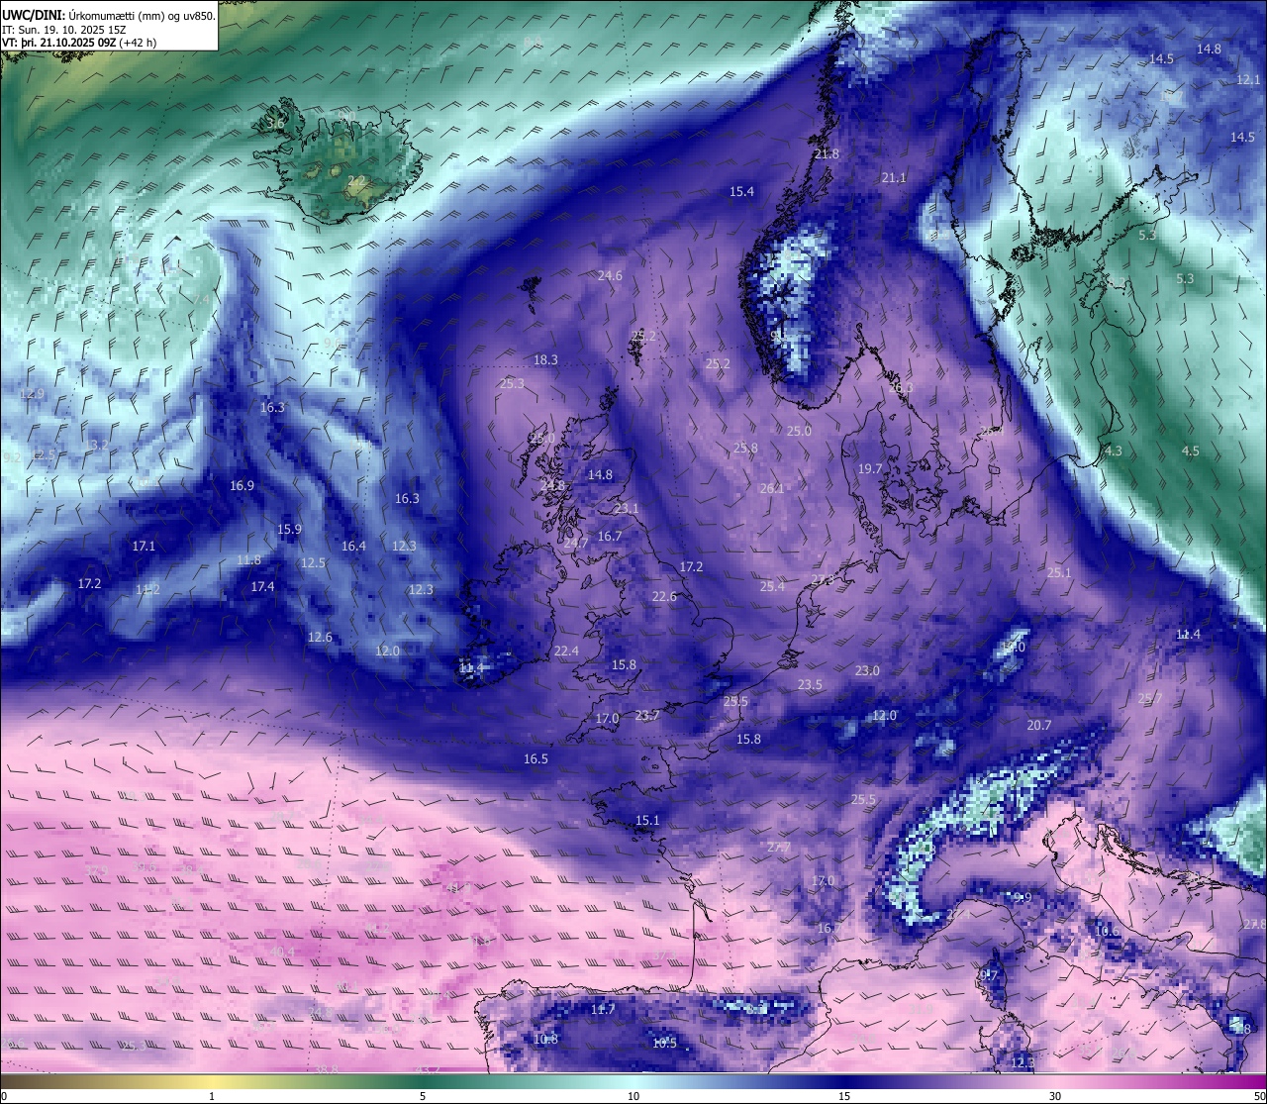Click the value 16.7 over northern England
This screenshot has height=1104, width=1267.
610,536
